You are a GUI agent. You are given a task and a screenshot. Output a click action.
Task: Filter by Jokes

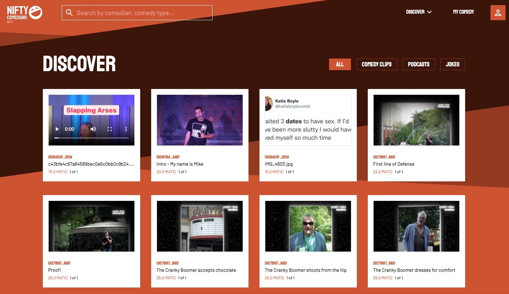[452, 64]
